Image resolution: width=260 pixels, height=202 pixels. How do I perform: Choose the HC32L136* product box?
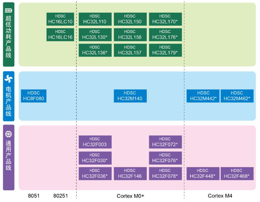coord(95,50)
